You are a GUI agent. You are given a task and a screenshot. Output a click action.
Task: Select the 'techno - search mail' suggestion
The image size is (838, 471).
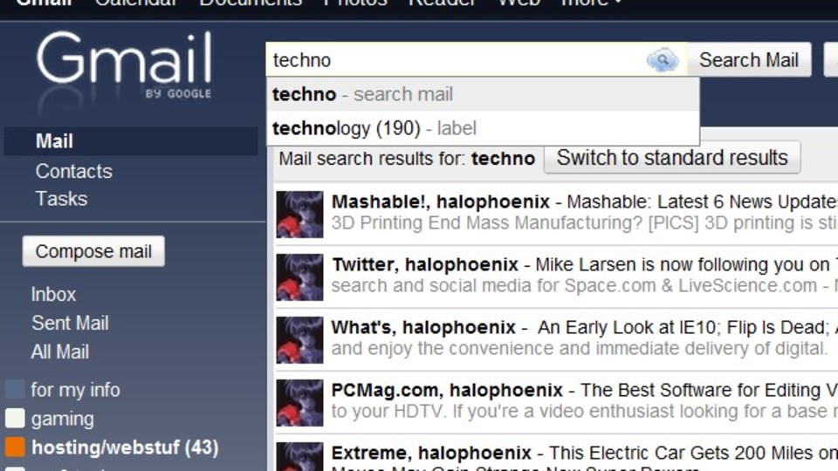coord(483,94)
